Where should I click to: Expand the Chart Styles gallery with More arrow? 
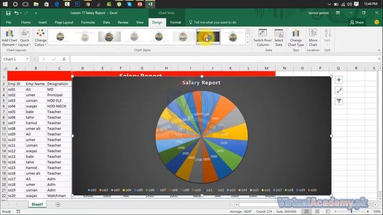click(247, 42)
